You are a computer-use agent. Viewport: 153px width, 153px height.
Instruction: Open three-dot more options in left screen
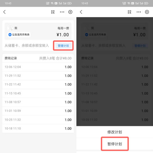pos(62,12)
